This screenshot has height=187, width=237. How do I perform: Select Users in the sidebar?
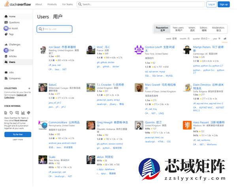(18, 62)
